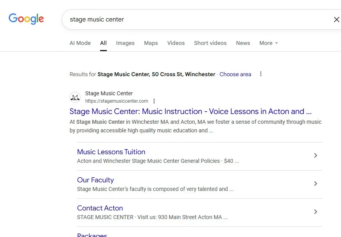Viewport: 341px width, 237px height.
Task: Open the News tab
Action: point(243,43)
